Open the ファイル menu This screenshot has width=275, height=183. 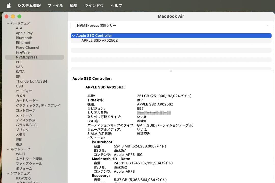pos(55,5)
